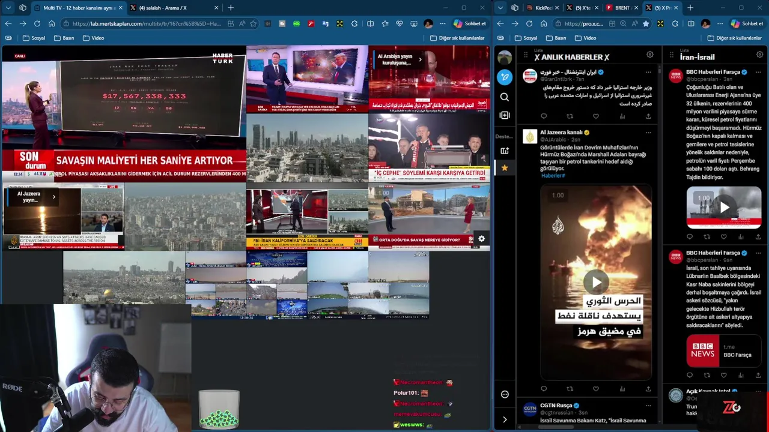Compose new post in X Pro sidebar

tap(505, 77)
